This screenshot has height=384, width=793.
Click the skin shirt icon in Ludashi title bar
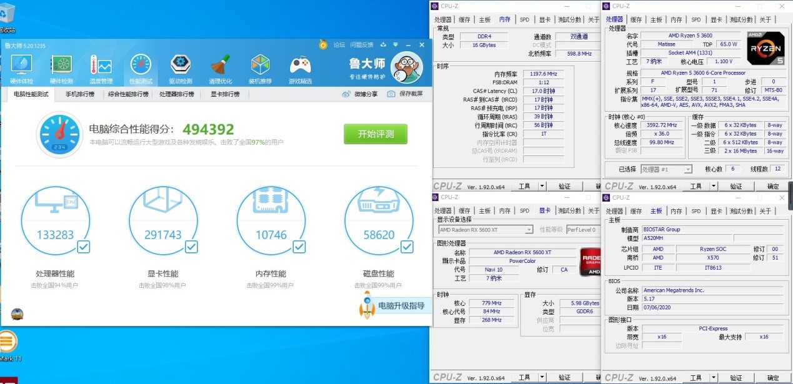382,45
